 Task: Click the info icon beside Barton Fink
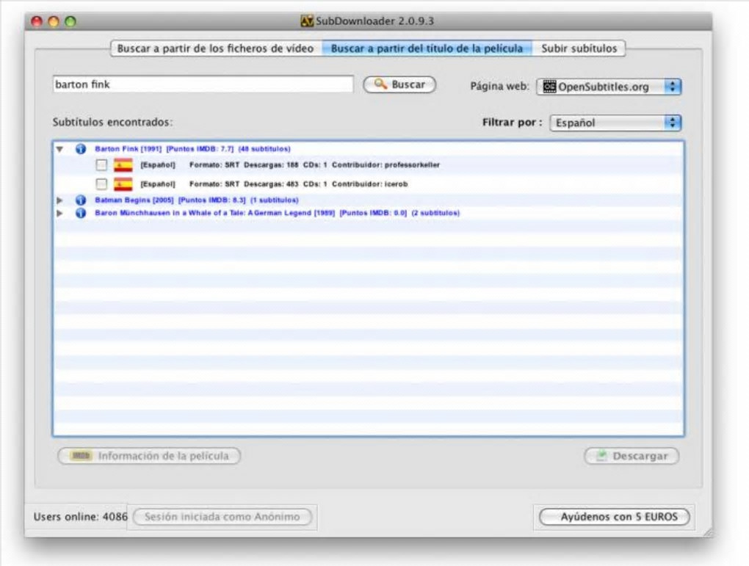coord(81,149)
